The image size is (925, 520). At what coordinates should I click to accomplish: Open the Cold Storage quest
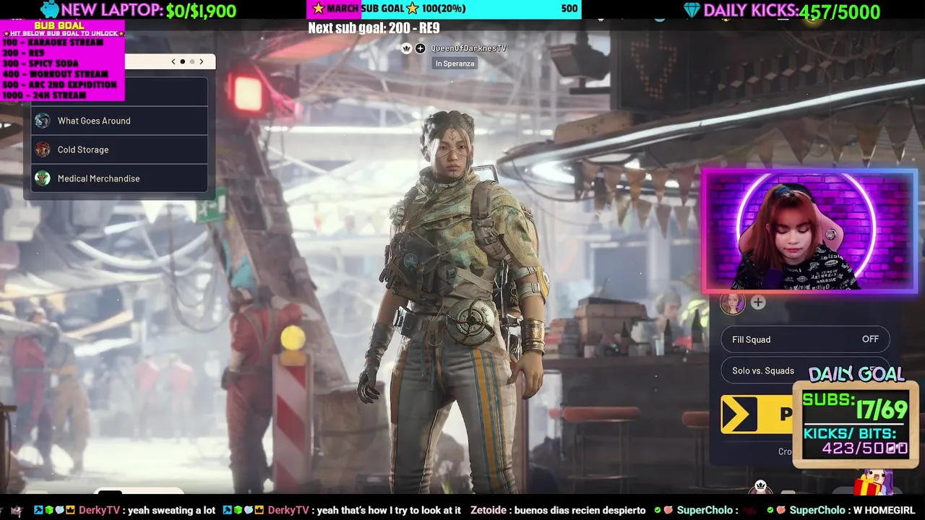pos(119,149)
